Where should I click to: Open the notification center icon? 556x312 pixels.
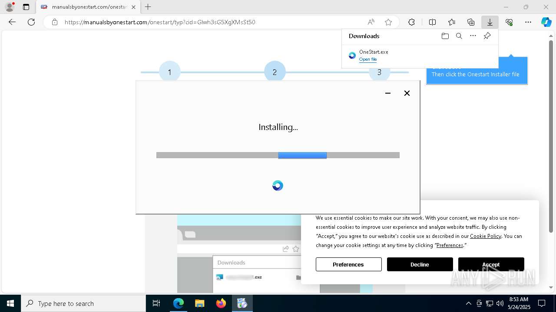(x=542, y=303)
